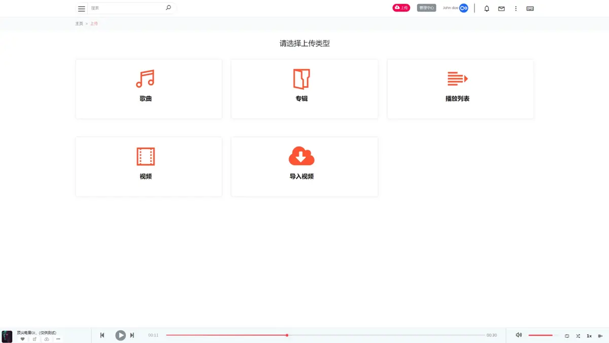Open the three-dot vertical options menu
The image size is (609, 343).
(x=516, y=9)
